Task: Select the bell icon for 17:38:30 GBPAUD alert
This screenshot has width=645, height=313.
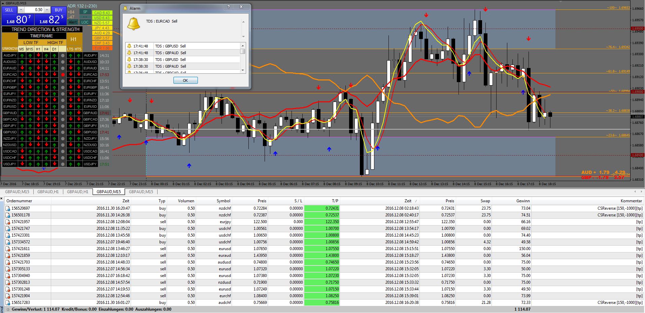Action: tap(129, 66)
